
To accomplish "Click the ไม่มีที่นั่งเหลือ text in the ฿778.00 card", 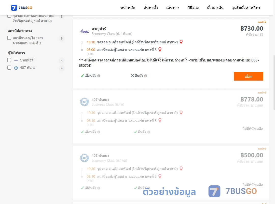I will point(253,129).
